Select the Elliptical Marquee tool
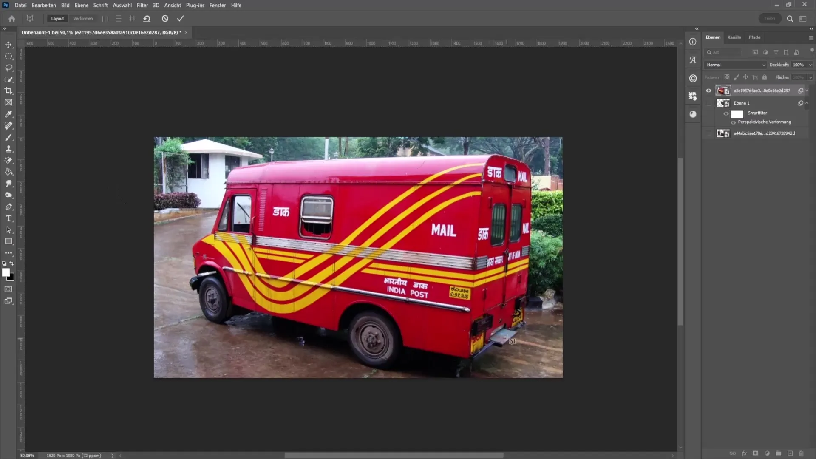 coord(8,56)
